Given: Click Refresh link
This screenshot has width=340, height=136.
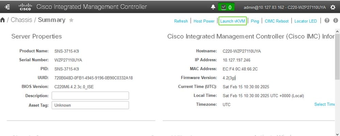Looking at the screenshot, I should [181, 21].
